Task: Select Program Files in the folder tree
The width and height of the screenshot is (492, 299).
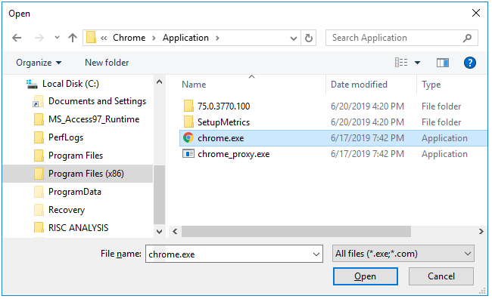Action: [75, 156]
